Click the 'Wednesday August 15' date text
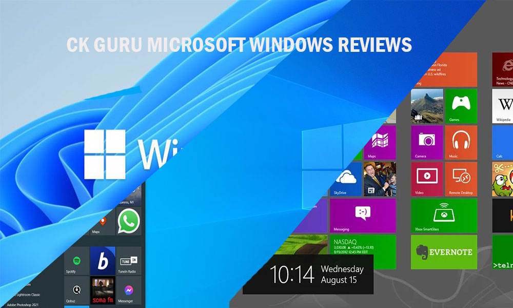513x308 pixels. point(342,275)
